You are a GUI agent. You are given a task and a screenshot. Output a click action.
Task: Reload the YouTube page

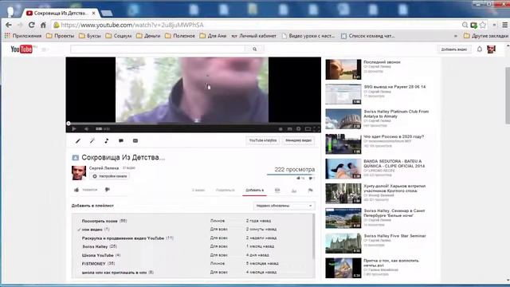32,25
